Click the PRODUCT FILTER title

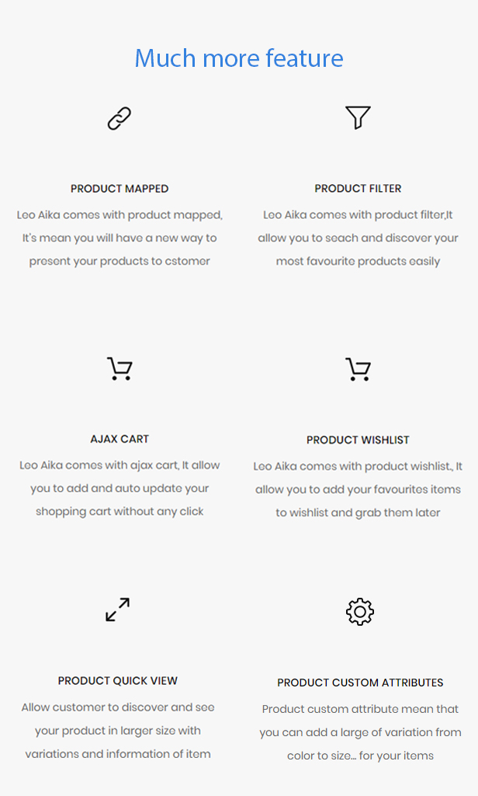click(358, 189)
